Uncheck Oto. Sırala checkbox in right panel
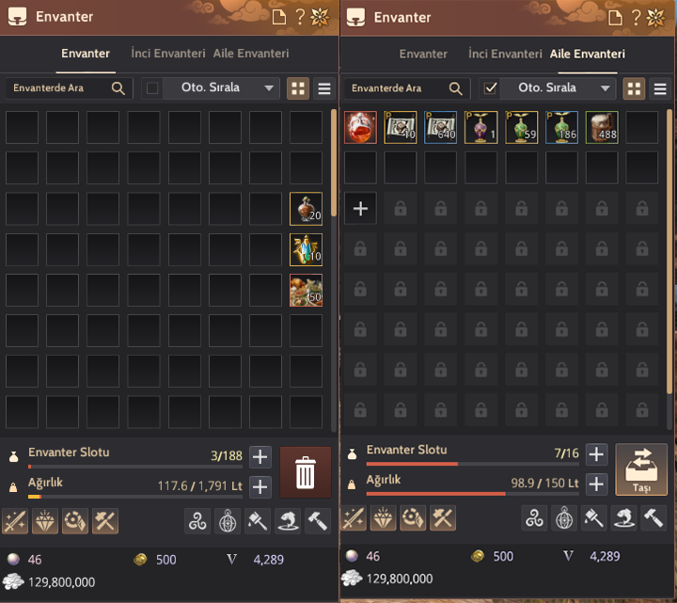This screenshot has height=603, width=677. point(490,88)
